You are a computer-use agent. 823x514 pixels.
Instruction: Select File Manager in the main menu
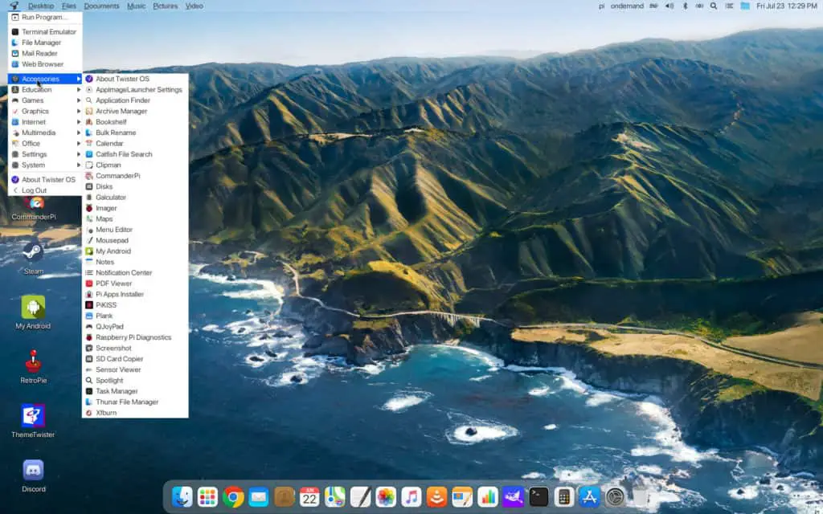45,43
